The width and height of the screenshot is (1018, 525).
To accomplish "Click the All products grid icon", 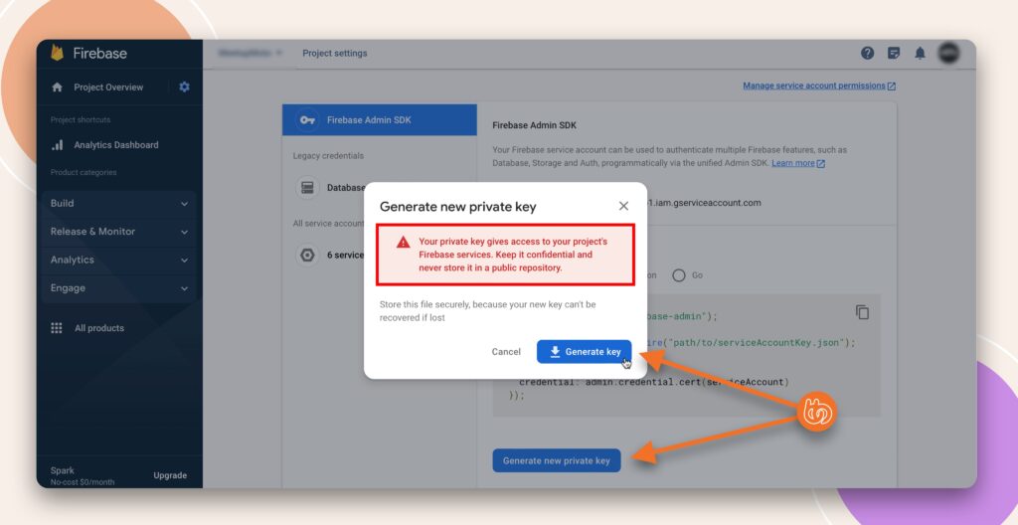I will 57,328.
